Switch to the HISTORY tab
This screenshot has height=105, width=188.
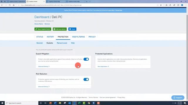pos(50,37)
